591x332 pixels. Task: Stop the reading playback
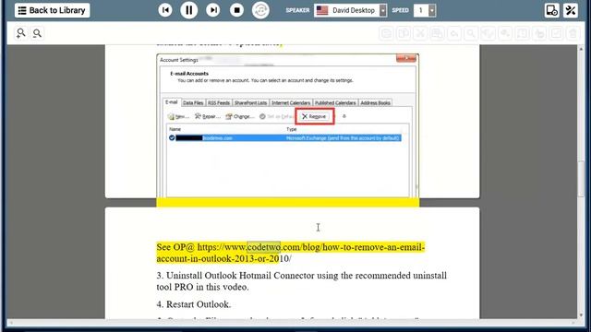pyautogui.click(x=236, y=10)
